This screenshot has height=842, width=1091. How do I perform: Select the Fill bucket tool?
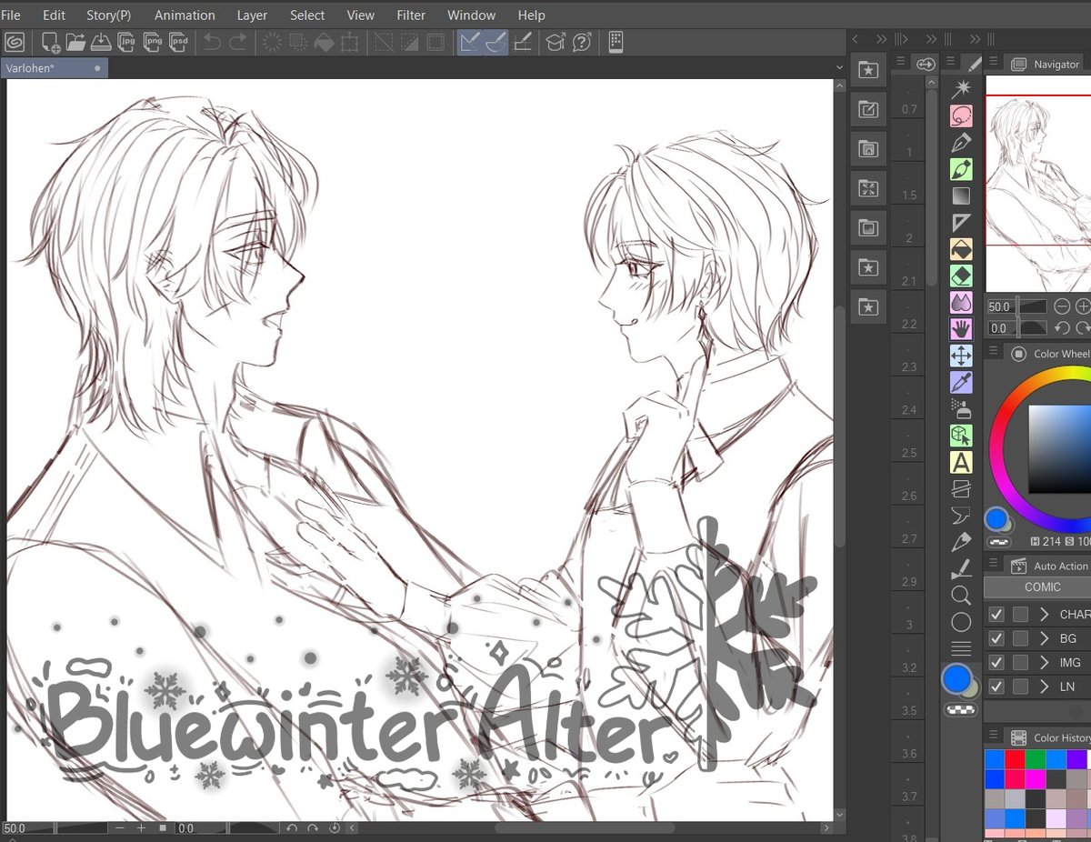(x=961, y=249)
